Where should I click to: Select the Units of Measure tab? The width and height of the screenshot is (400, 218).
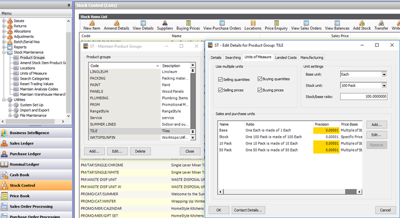coord(258,57)
